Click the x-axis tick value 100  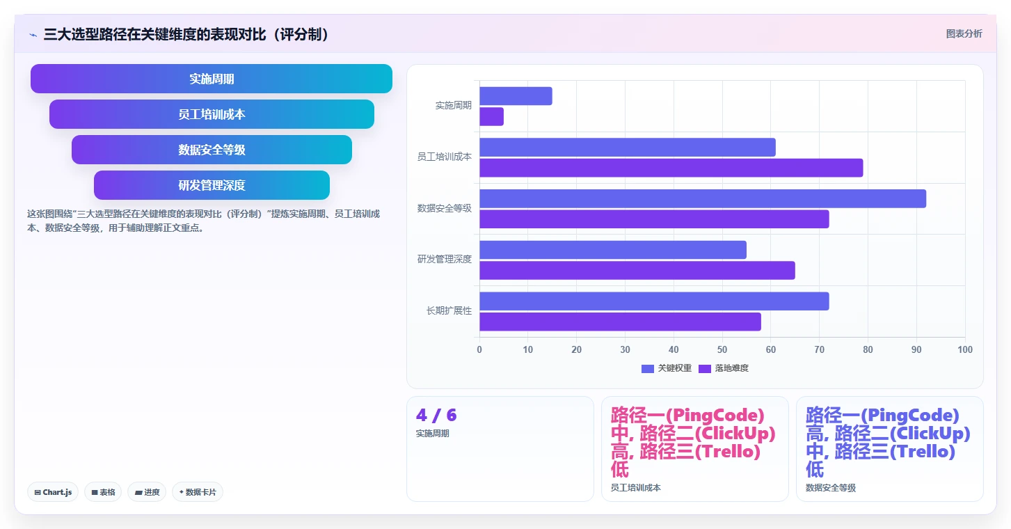click(965, 349)
